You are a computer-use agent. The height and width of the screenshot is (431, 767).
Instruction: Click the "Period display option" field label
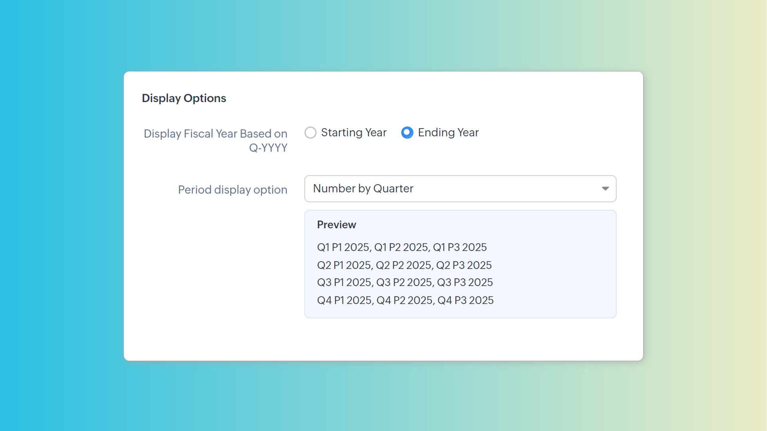point(232,190)
